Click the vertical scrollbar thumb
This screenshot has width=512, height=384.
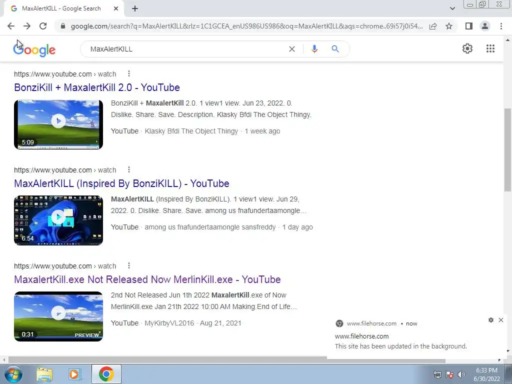[x=507, y=149]
